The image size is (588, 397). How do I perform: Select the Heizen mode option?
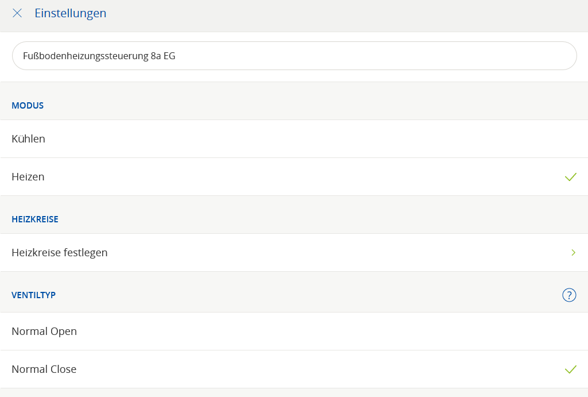pos(28,177)
